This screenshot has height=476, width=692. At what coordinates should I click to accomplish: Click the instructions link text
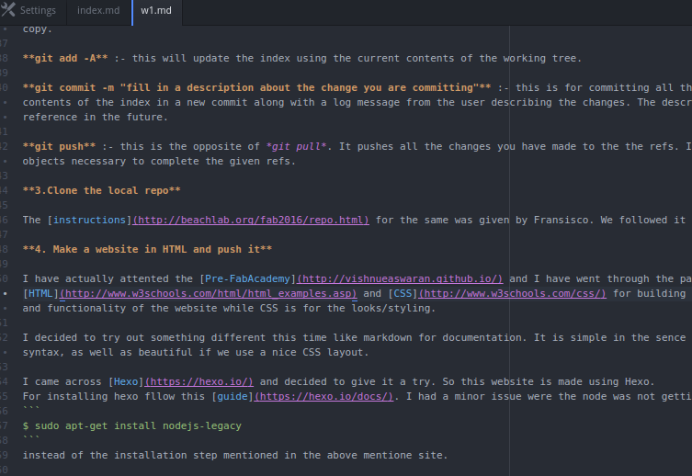[x=89, y=220]
